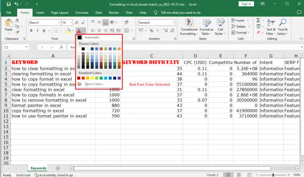Open the General number format dropdown
Screen dimensions: 304x177
point(173,22)
